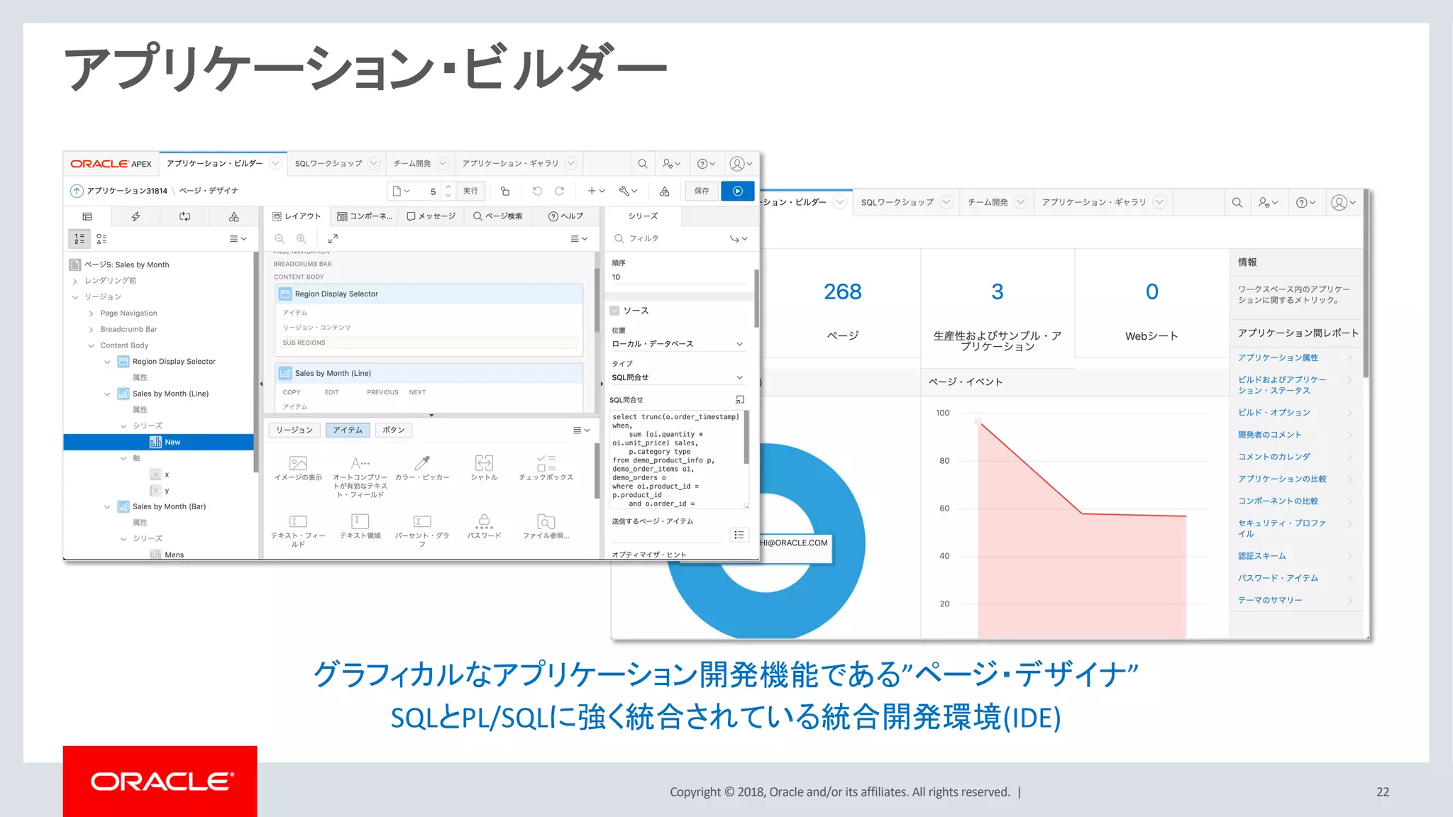Click the property editor vertical scrollbar
This screenshot has width=1453, height=817.
coord(756,298)
